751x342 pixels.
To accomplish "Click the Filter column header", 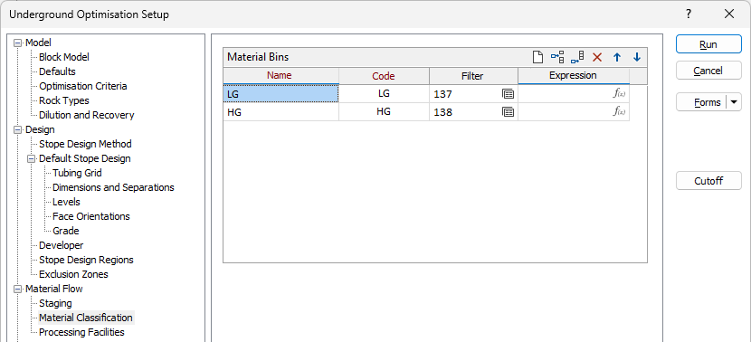I will pos(473,76).
